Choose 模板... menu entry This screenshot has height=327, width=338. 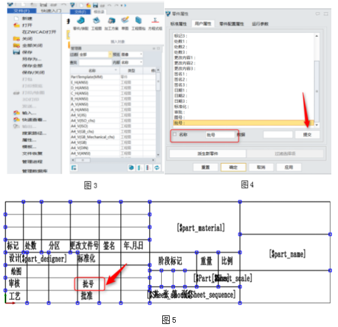click(29, 147)
